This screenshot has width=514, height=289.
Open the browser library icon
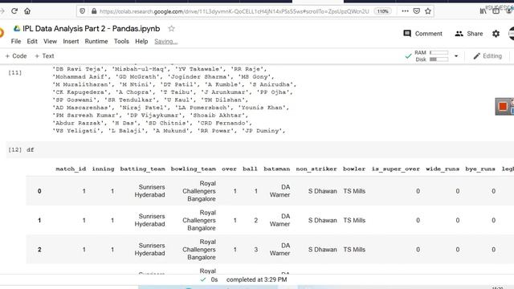coord(483,11)
